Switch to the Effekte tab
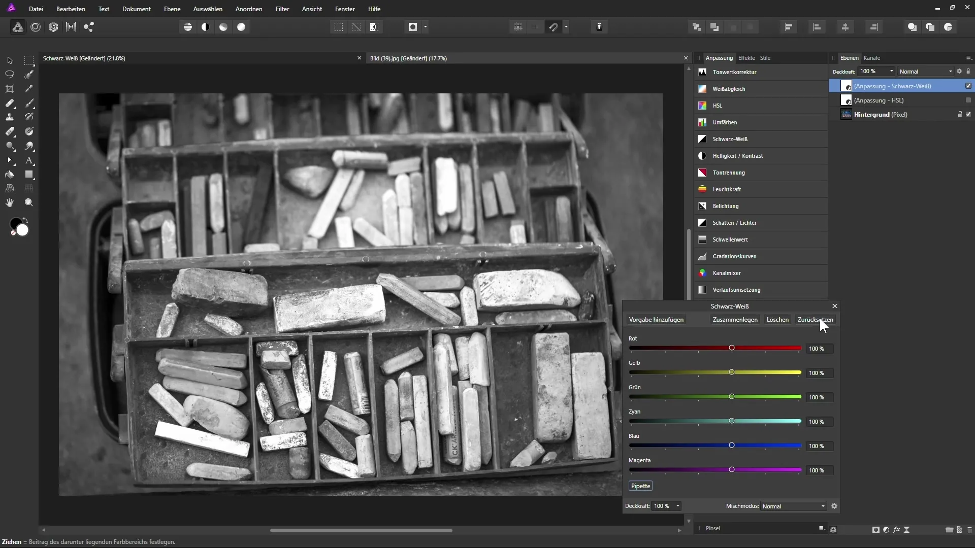Image resolution: width=975 pixels, height=548 pixels. [746, 58]
